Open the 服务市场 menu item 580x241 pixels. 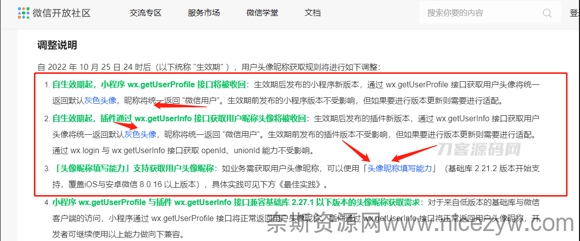(204, 13)
